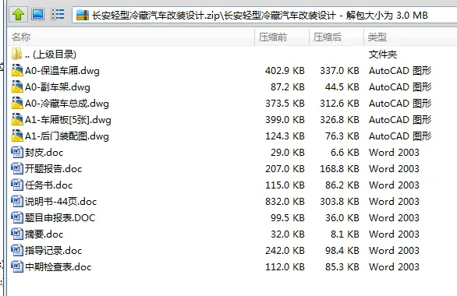
Task: Click the AutoCAD icon of A0-冷藏车总成.dwg
Action: point(17,103)
